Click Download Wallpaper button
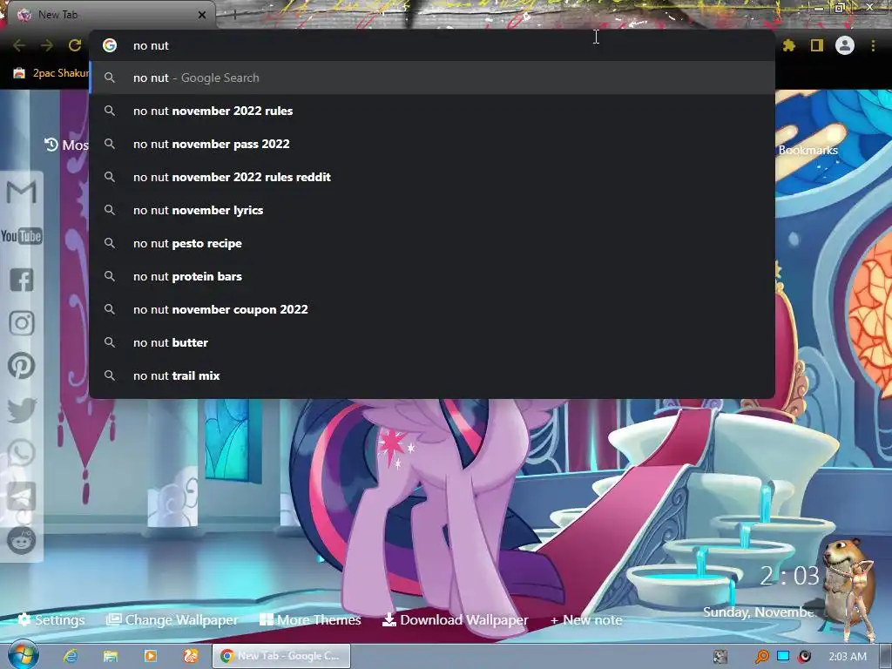Viewport: 892px width, 669px height. pyautogui.click(x=455, y=619)
